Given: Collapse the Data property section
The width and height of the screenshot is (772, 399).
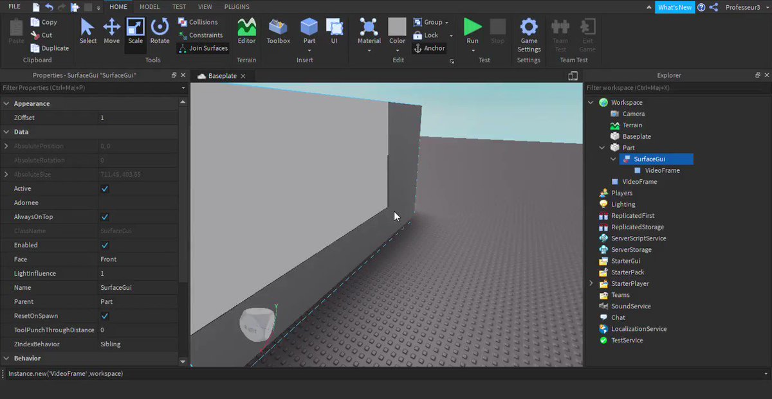Looking at the screenshot, I should [6, 132].
